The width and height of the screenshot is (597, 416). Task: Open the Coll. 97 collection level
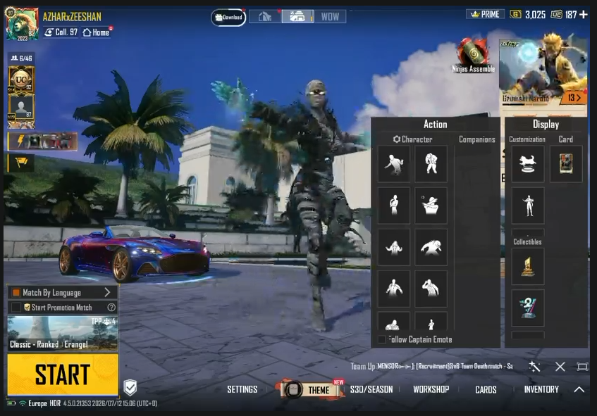coord(61,32)
